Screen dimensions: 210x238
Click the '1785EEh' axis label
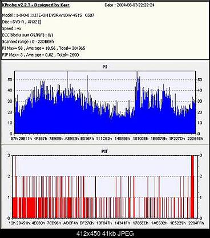pyautogui.click(x=140, y=223)
